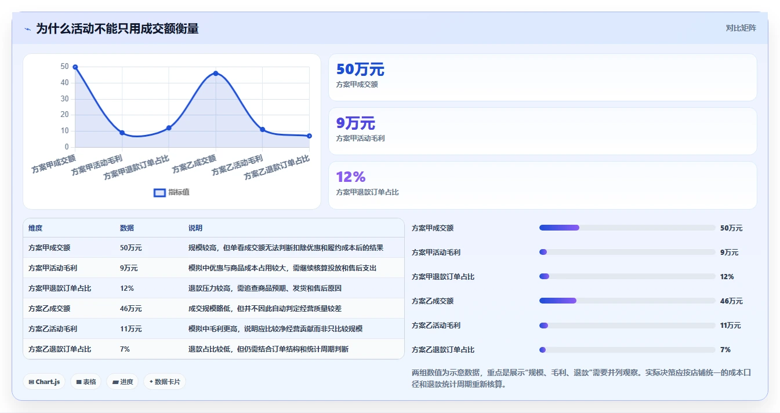Click the 11万元 progress bar for 方案乙活动毛利
This screenshot has height=413, width=780.
tap(627, 325)
